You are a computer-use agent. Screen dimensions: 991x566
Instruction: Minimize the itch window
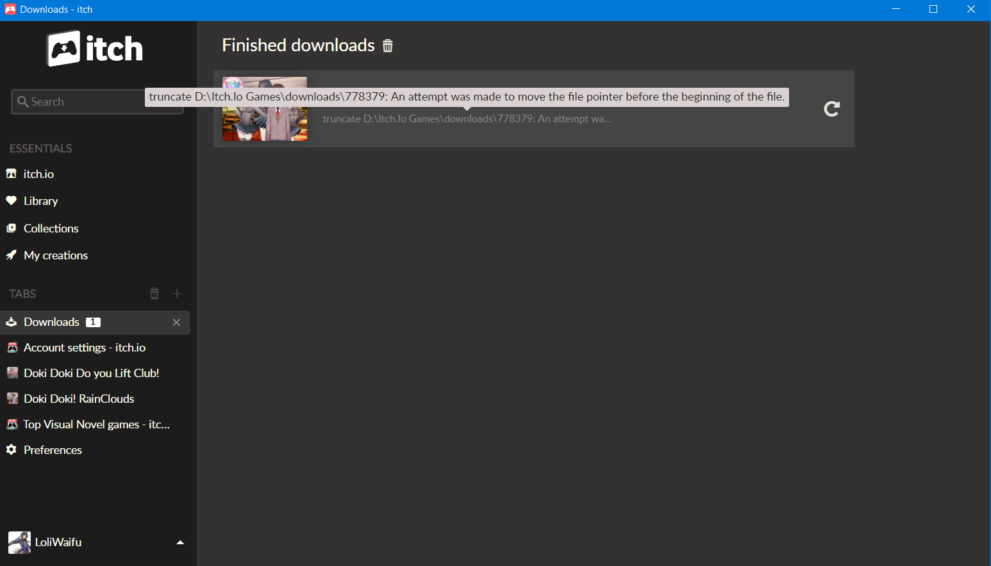pos(896,9)
